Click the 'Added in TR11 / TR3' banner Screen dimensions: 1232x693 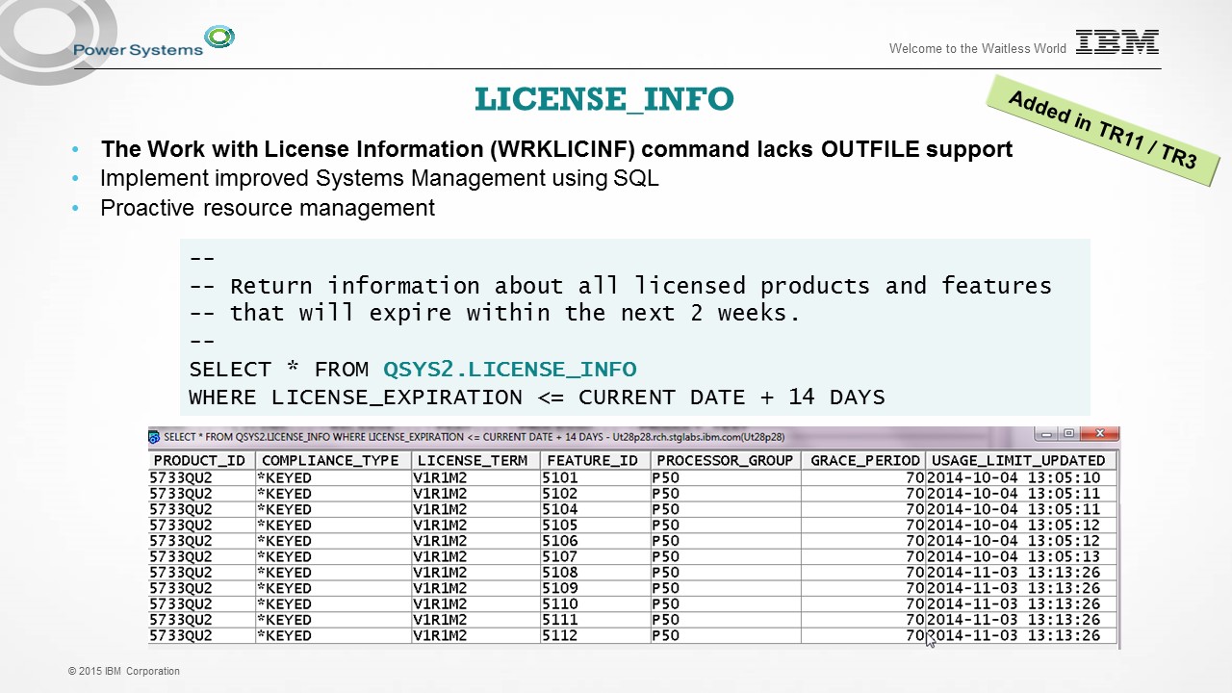pyautogui.click(x=1103, y=130)
